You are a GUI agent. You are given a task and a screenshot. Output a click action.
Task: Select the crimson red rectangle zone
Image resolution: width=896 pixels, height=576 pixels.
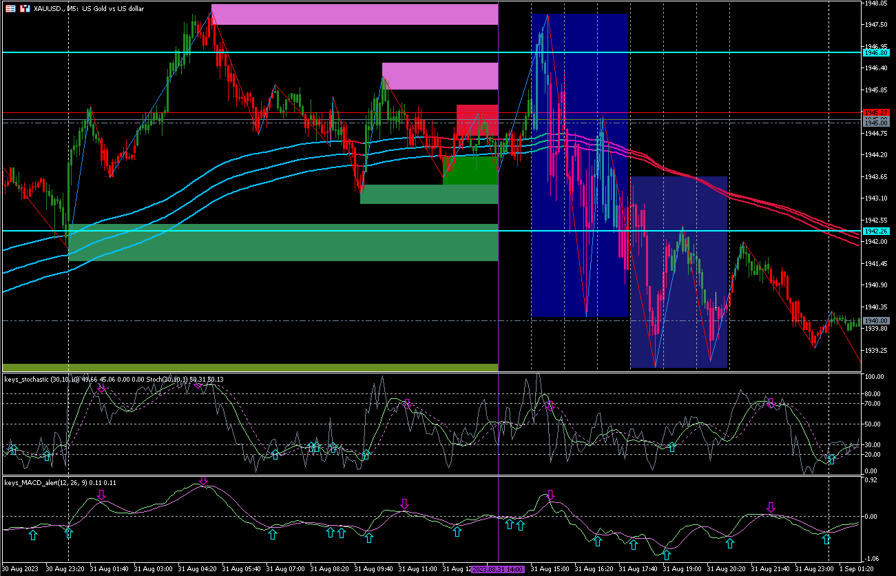[x=477, y=121]
